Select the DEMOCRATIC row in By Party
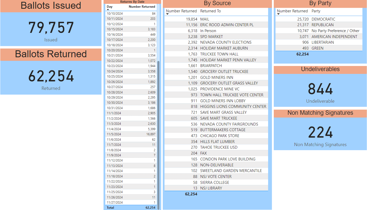This screenshot has width=367, height=210. [319, 19]
